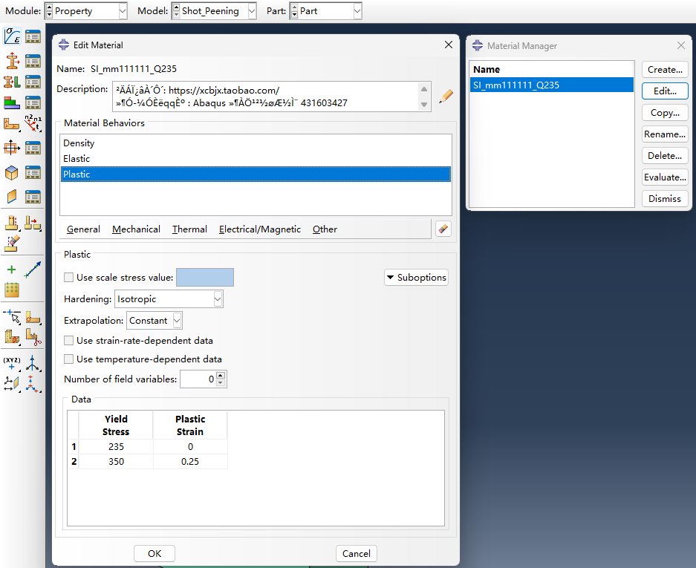Select T-shape offset tool with red arrow
This screenshot has width=696, height=568.
33,223
